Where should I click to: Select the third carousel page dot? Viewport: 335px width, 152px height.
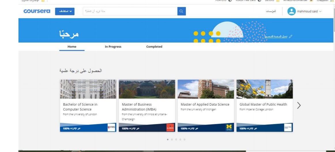pos(176,139)
